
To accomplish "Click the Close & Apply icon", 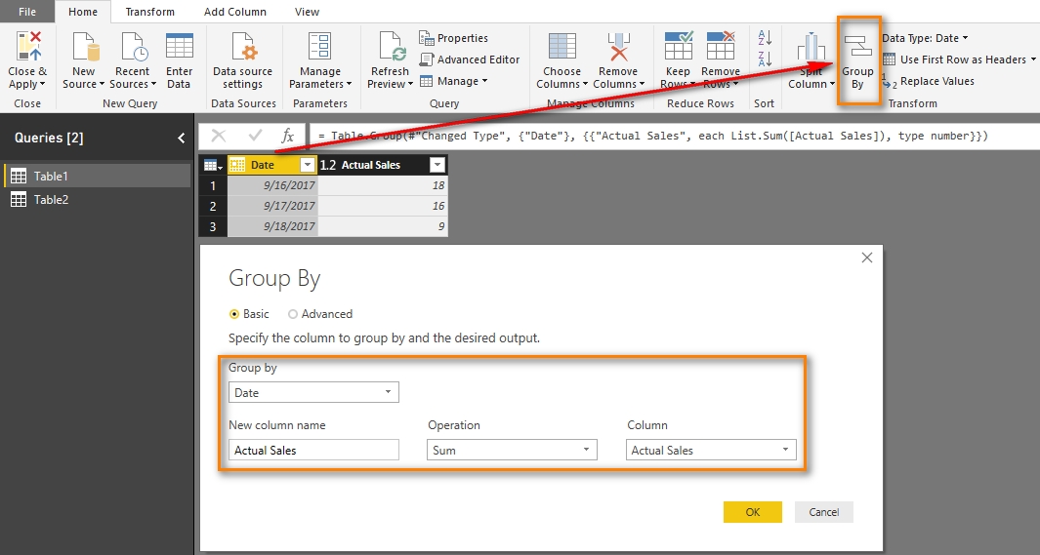I will coord(28,47).
